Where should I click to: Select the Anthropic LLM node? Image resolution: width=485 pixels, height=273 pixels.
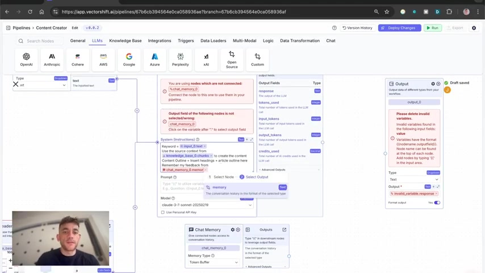point(52,59)
